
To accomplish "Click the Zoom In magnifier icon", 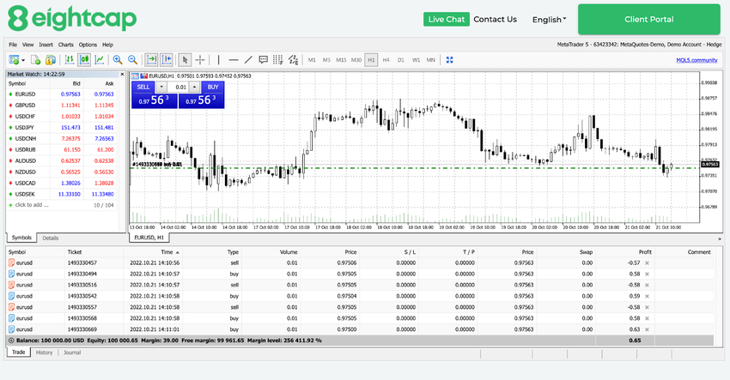I will click(x=117, y=60).
